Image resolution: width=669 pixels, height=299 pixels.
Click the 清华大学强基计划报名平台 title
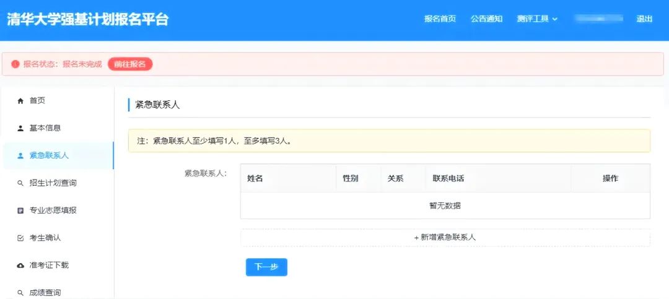87,19
